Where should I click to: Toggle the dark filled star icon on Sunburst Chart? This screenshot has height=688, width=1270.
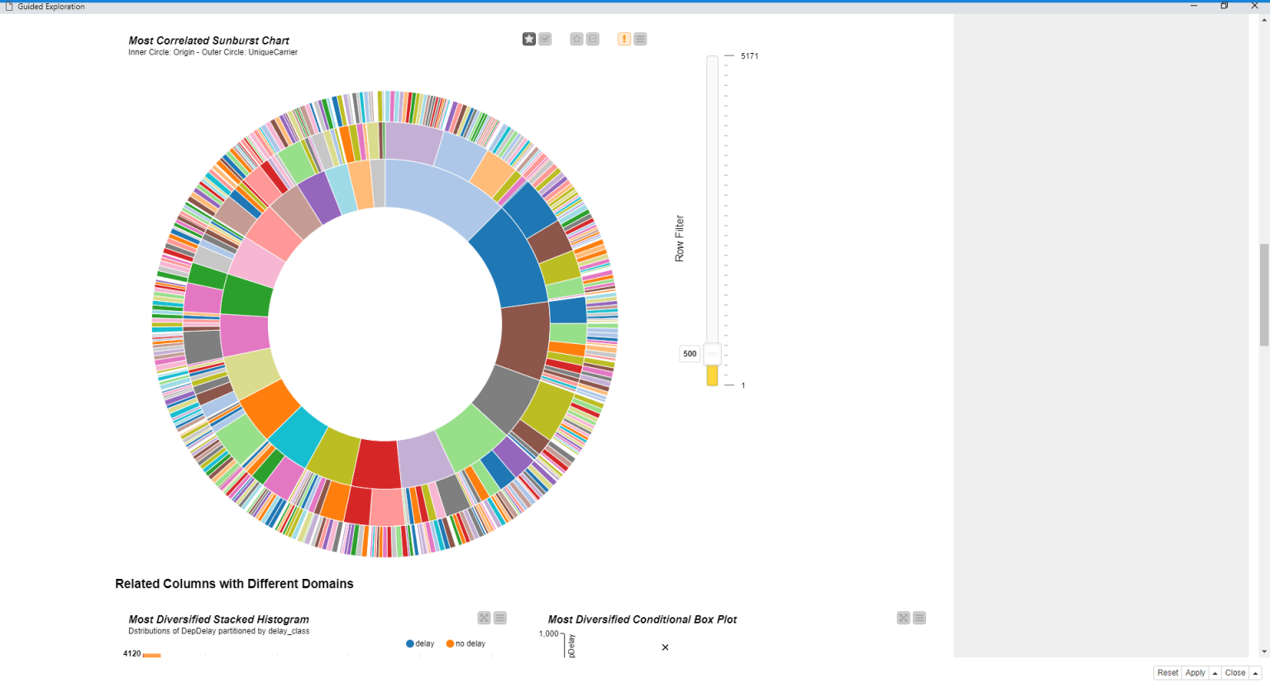[x=529, y=39]
